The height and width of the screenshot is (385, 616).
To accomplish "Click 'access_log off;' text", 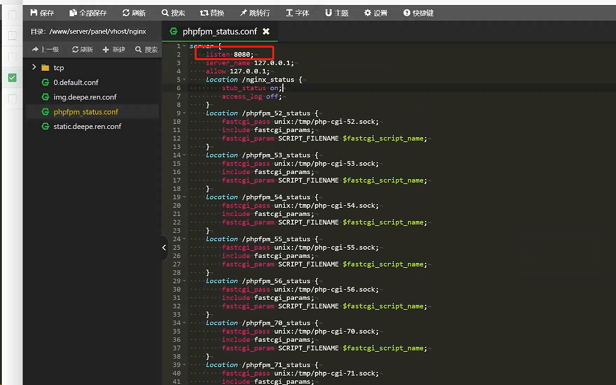I will [x=252, y=96].
